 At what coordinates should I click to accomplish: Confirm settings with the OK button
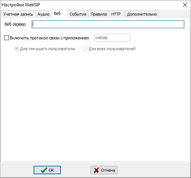point(47,170)
